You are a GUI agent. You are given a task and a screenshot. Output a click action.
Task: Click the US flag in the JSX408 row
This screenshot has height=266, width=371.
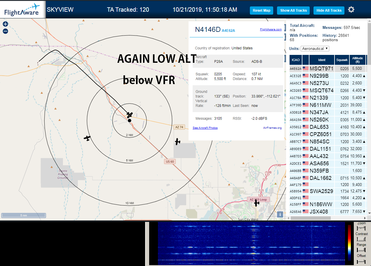(306, 212)
